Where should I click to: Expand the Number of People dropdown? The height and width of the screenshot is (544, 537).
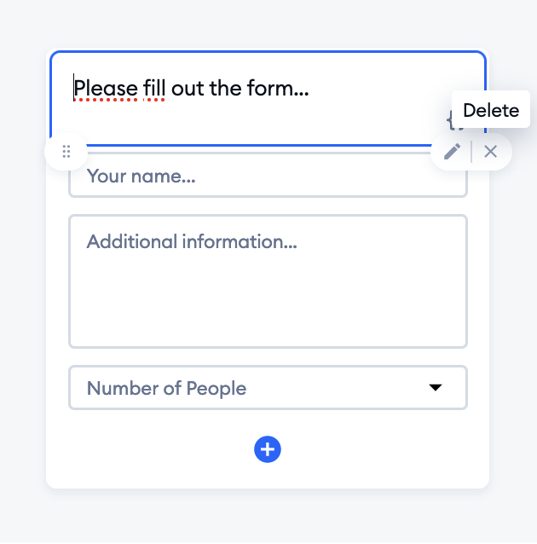pos(268,387)
